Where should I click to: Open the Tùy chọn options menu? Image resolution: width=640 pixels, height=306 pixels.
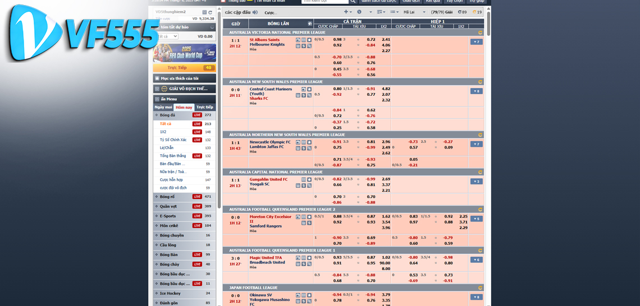point(454,2)
